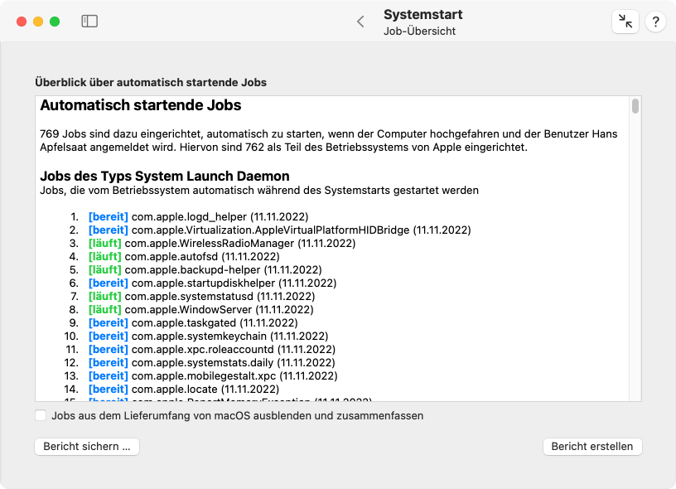The width and height of the screenshot is (676, 489).
Task: Go back with the chevron arrow
Action: coord(361,22)
